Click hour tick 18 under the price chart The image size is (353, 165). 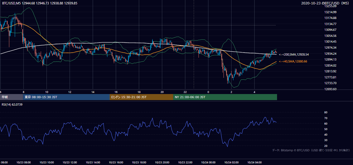139,92
